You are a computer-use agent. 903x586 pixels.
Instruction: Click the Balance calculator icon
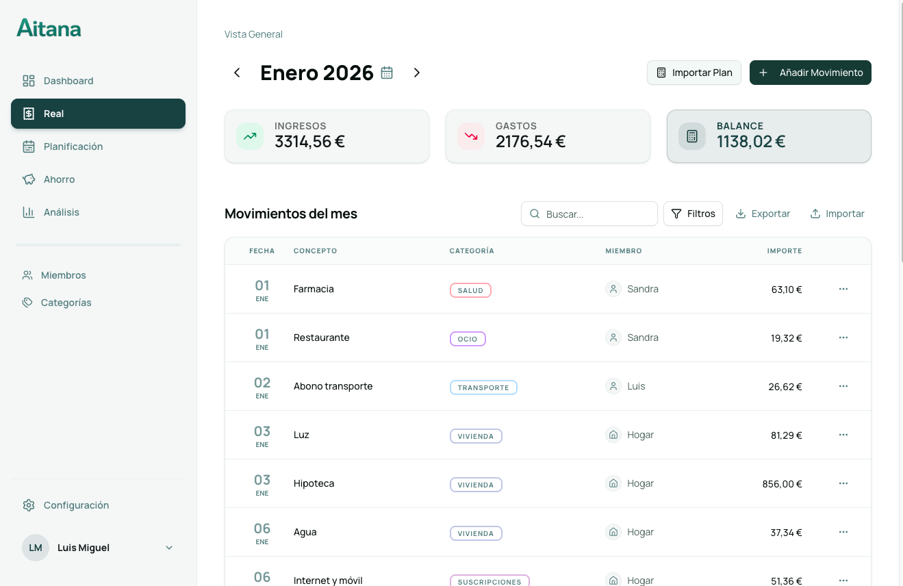click(691, 136)
